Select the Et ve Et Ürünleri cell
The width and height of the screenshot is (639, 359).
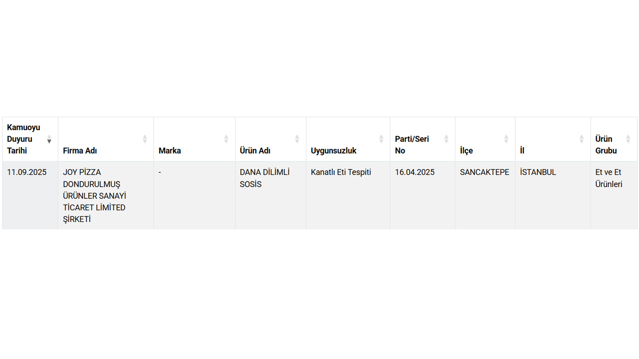coord(609,178)
